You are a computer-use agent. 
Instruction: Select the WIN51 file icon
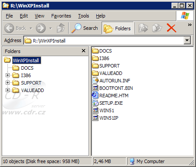point(95,110)
